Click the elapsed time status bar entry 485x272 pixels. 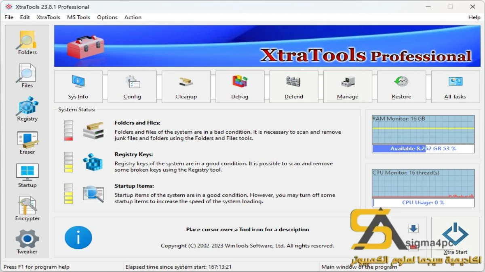(178, 267)
